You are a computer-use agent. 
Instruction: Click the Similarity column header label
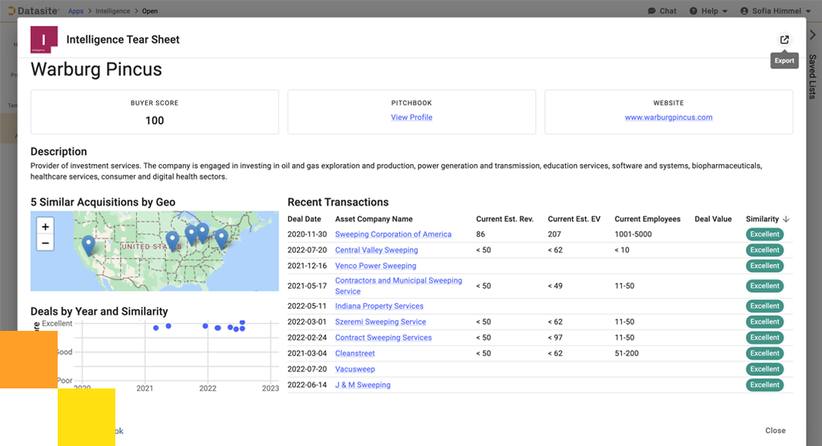tap(762, 220)
